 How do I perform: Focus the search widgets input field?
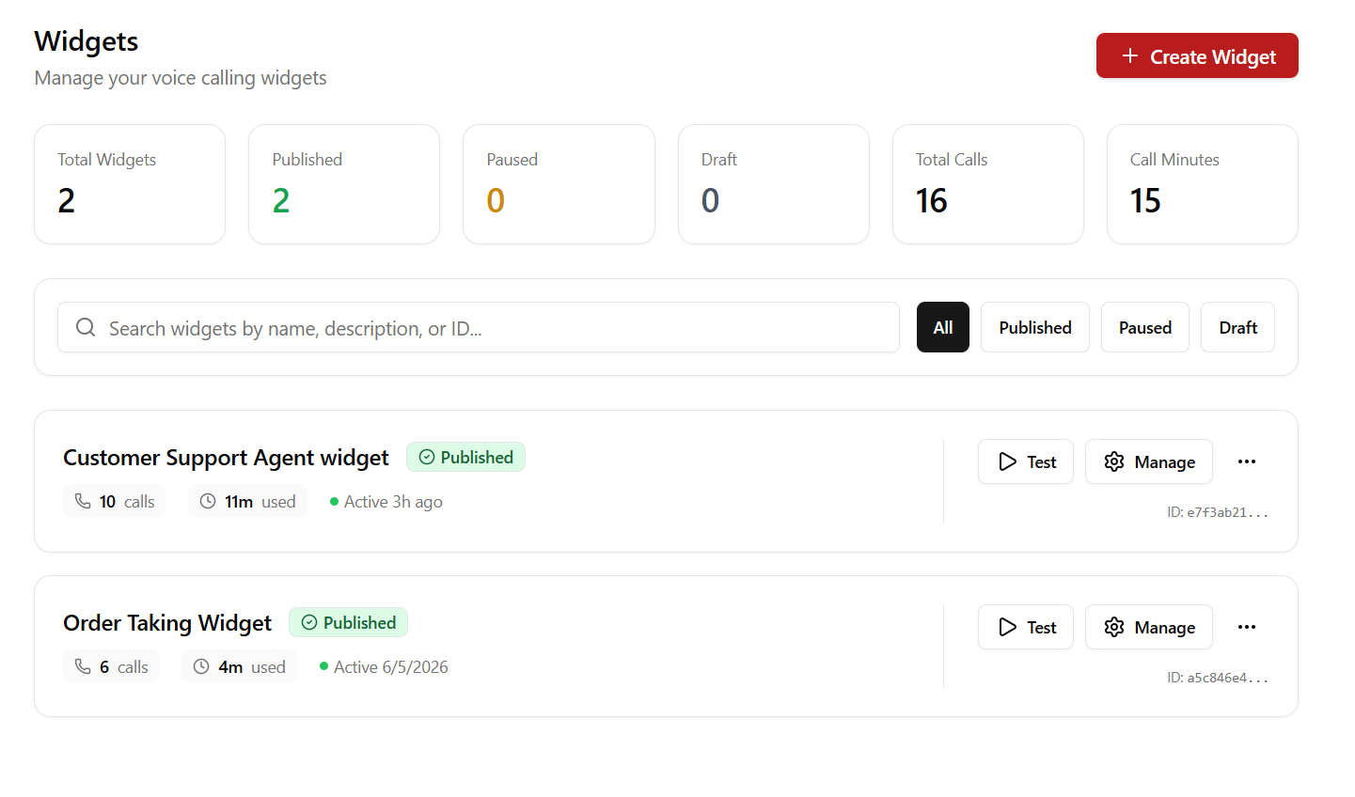click(x=479, y=327)
